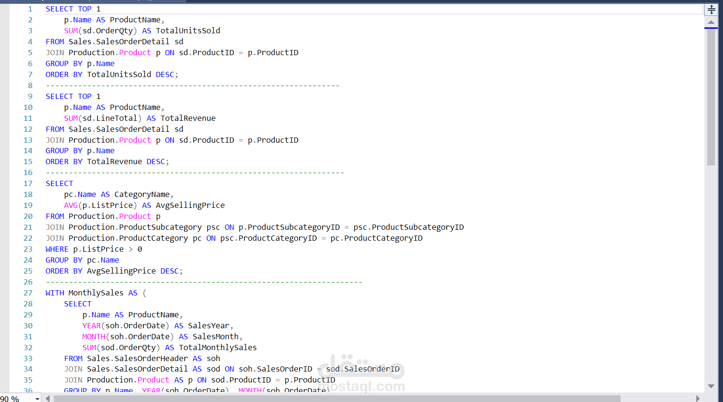Click the horizontal scrollbar thumb
Image resolution: width=723 pixels, height=402 pixels.
point(337,399)
